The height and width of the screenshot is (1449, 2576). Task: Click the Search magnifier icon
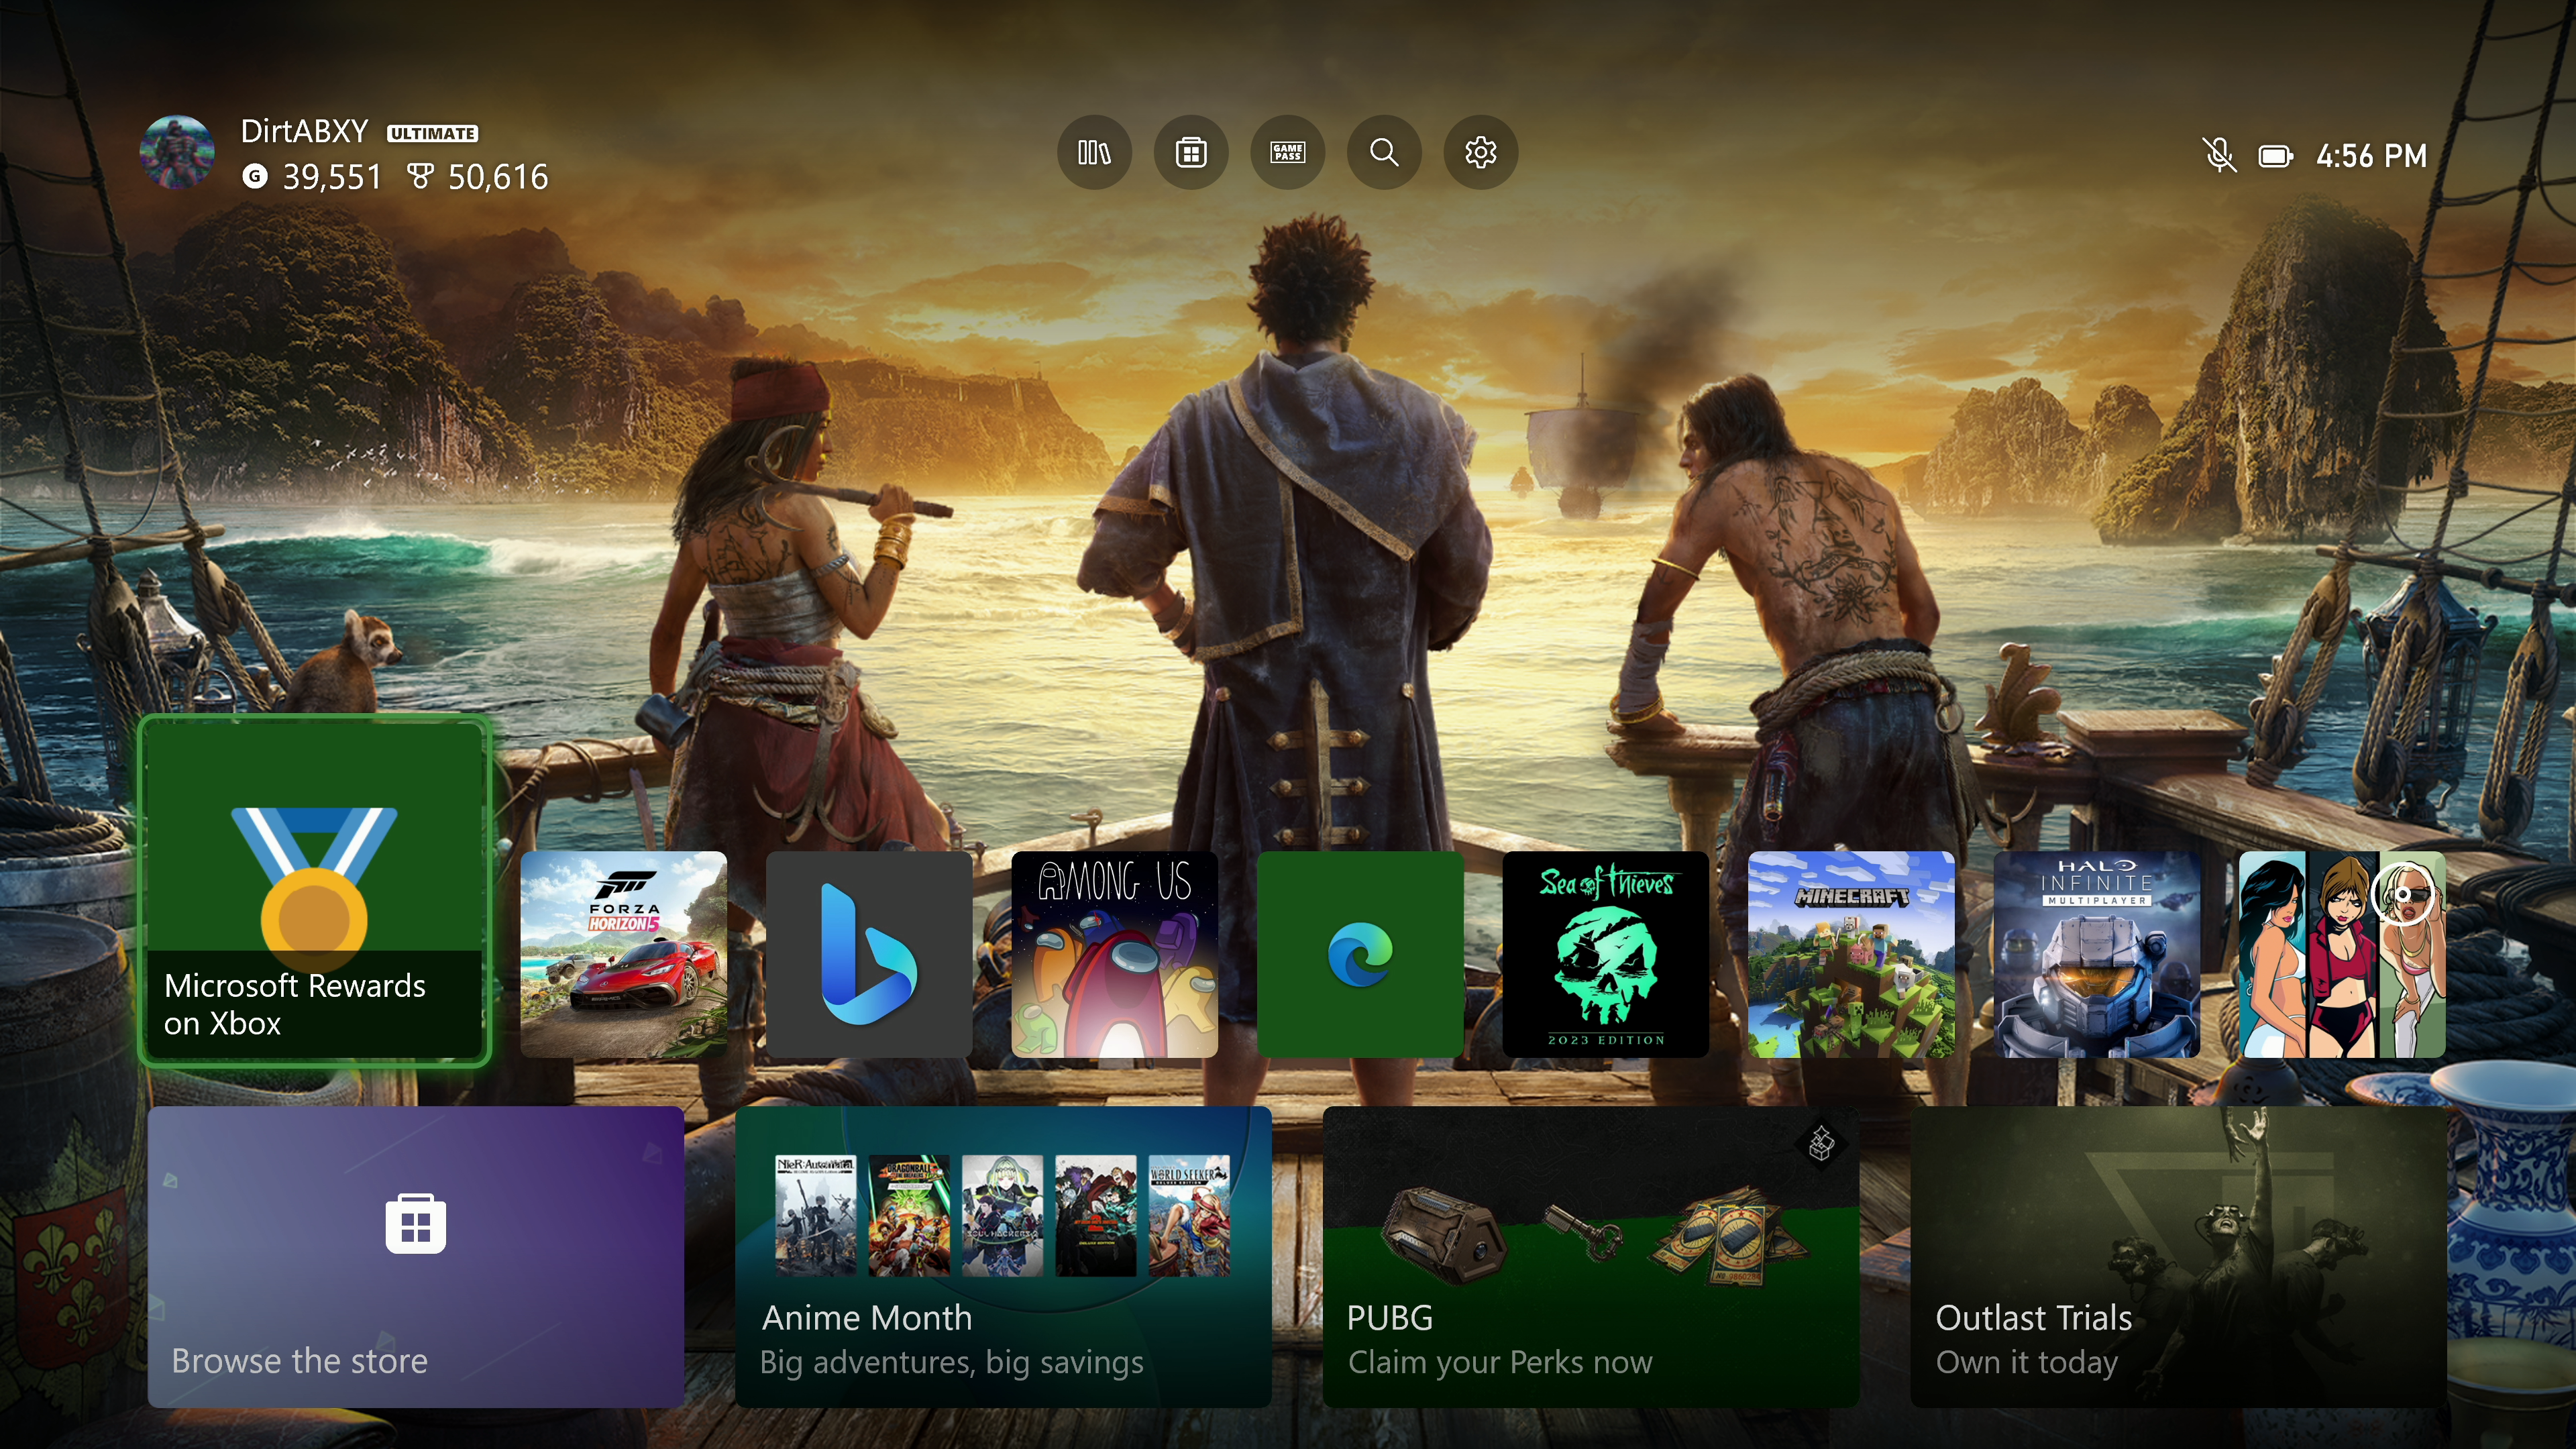click(1384, 152)
